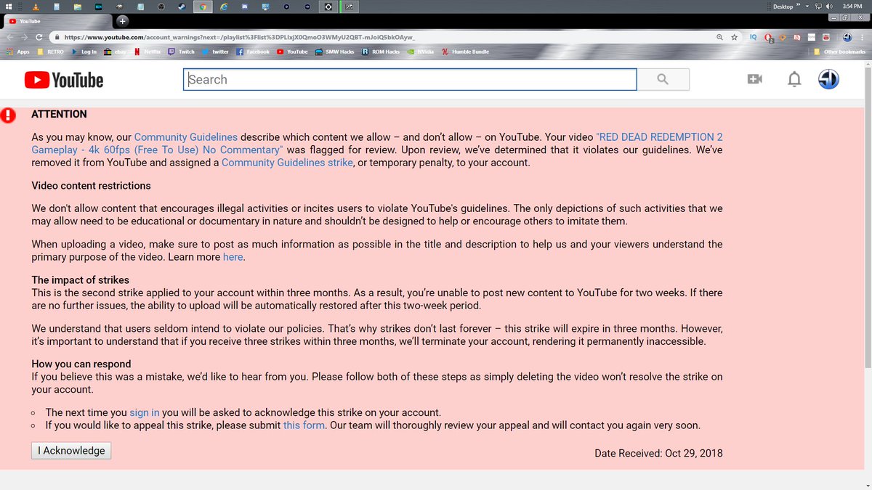
Task: Click the I Acknowledge button
Action: (71, 451)
